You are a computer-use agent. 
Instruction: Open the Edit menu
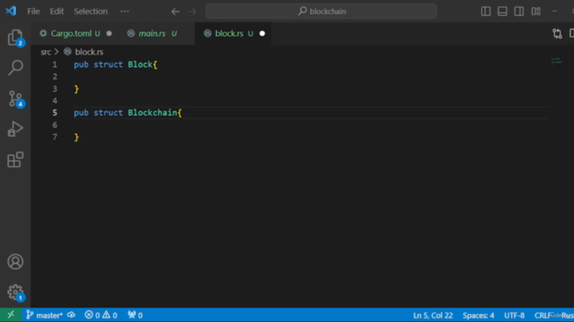(57, 12)
